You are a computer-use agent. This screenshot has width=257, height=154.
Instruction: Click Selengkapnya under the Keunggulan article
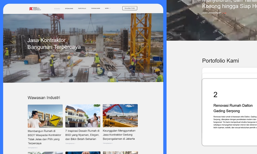click(x=108, y=143)
